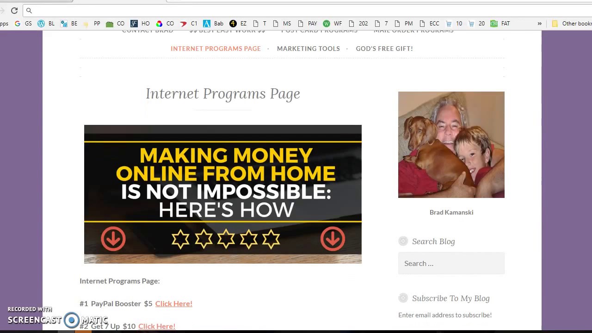This screenshot has height=333, width=592.
Task: Open the CO bookmark with color wheel icon
Action: pos(165,23)
